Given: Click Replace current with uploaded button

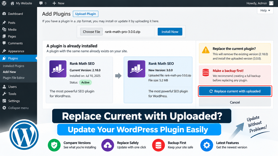Looking at the screenshot, I should click(x=235, y=91).
